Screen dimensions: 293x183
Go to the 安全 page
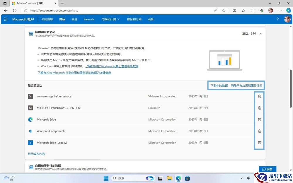[74, 19]
